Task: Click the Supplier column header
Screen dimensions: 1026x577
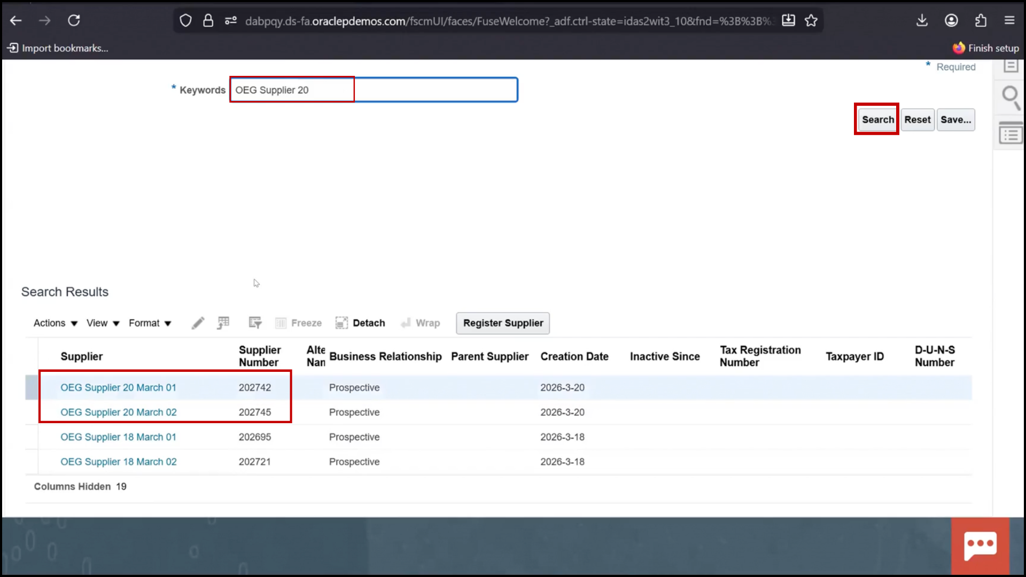Action: click(81, 356)
